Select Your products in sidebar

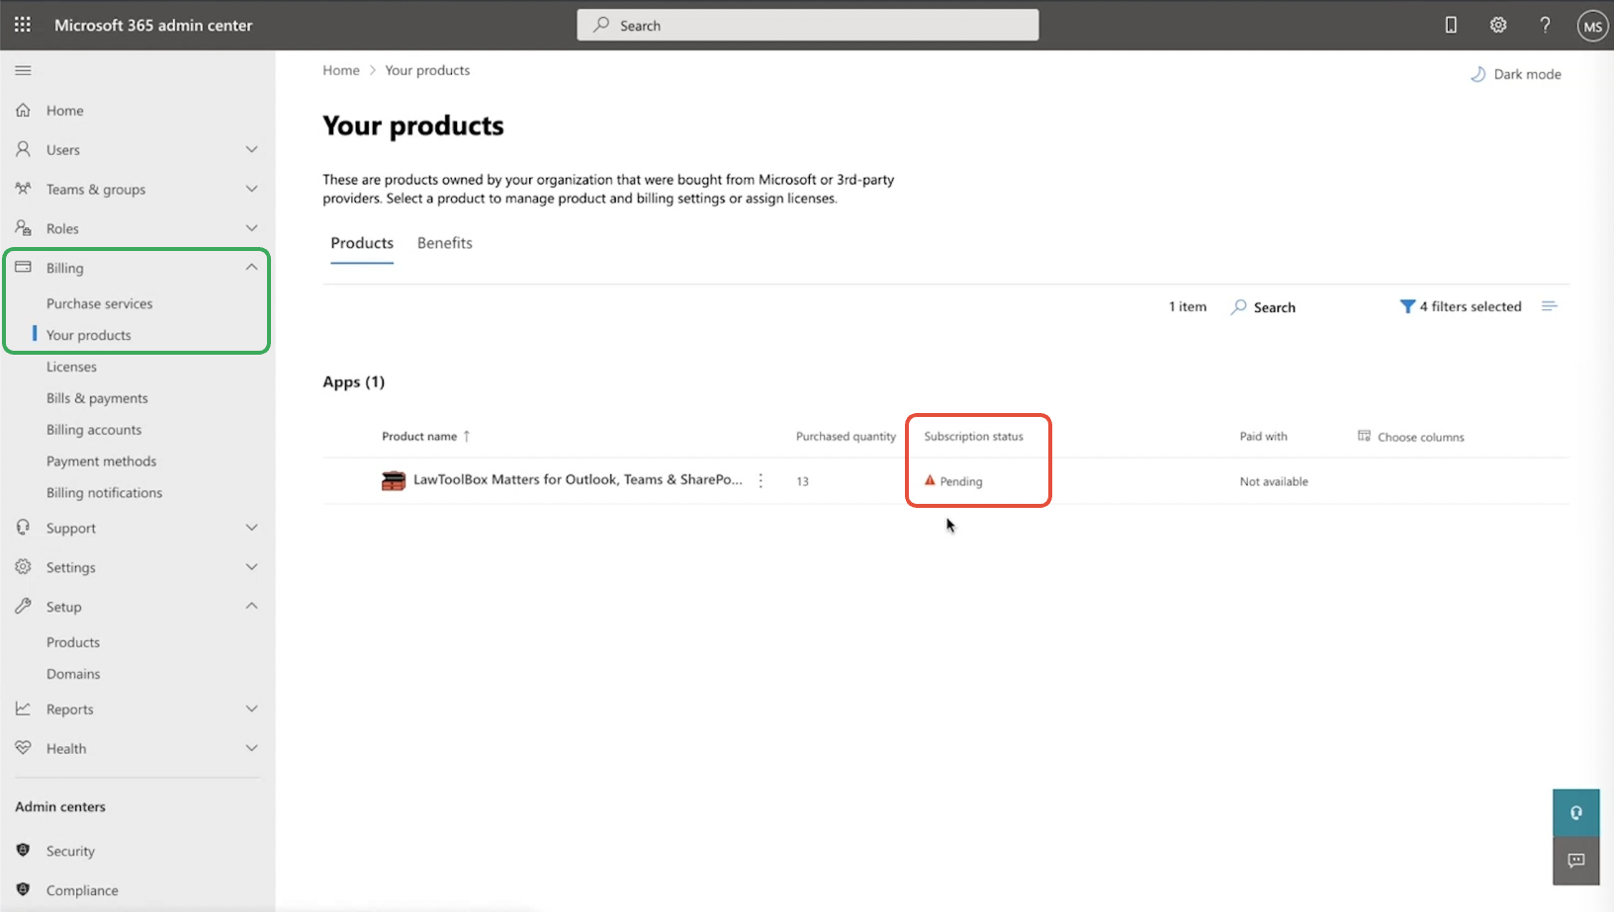[89, 335]
